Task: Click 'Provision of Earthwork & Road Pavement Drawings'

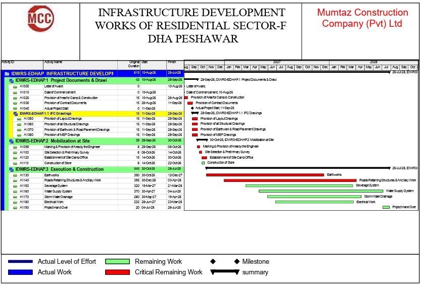Action: pos(77,130)
